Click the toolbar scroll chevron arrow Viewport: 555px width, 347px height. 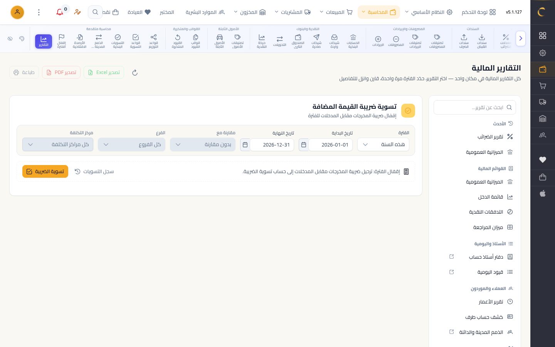(x=521, y=39)
